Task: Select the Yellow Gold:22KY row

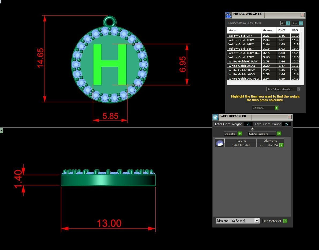Action: 263,57
